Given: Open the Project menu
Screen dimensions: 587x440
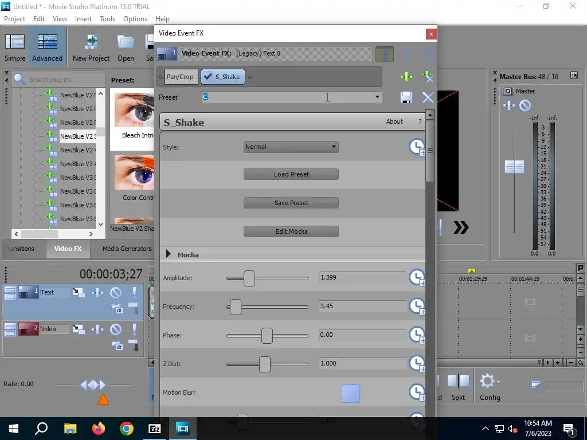Looking at the screenshot, I should tap(14, 19).
